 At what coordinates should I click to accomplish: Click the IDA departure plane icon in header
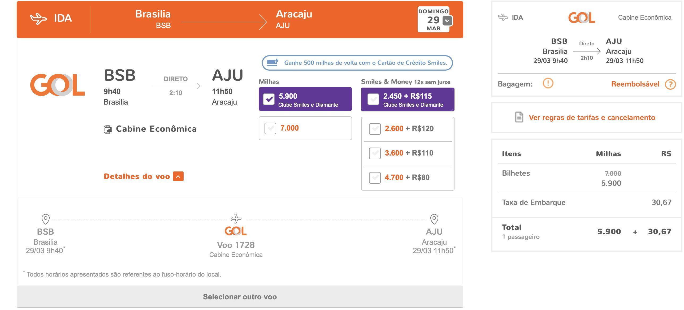pos(38,19)
